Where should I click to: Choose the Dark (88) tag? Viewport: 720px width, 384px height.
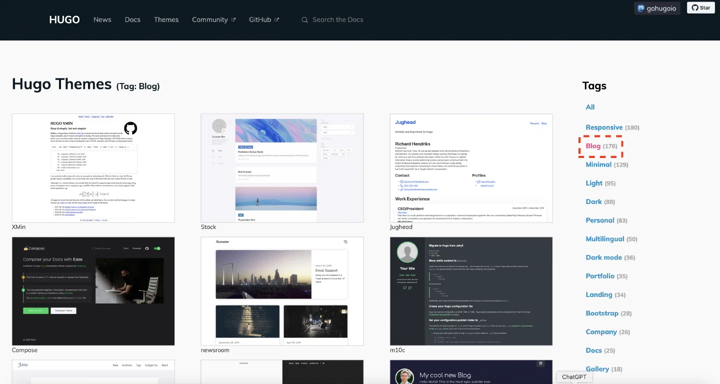click(x=600, y=201)
